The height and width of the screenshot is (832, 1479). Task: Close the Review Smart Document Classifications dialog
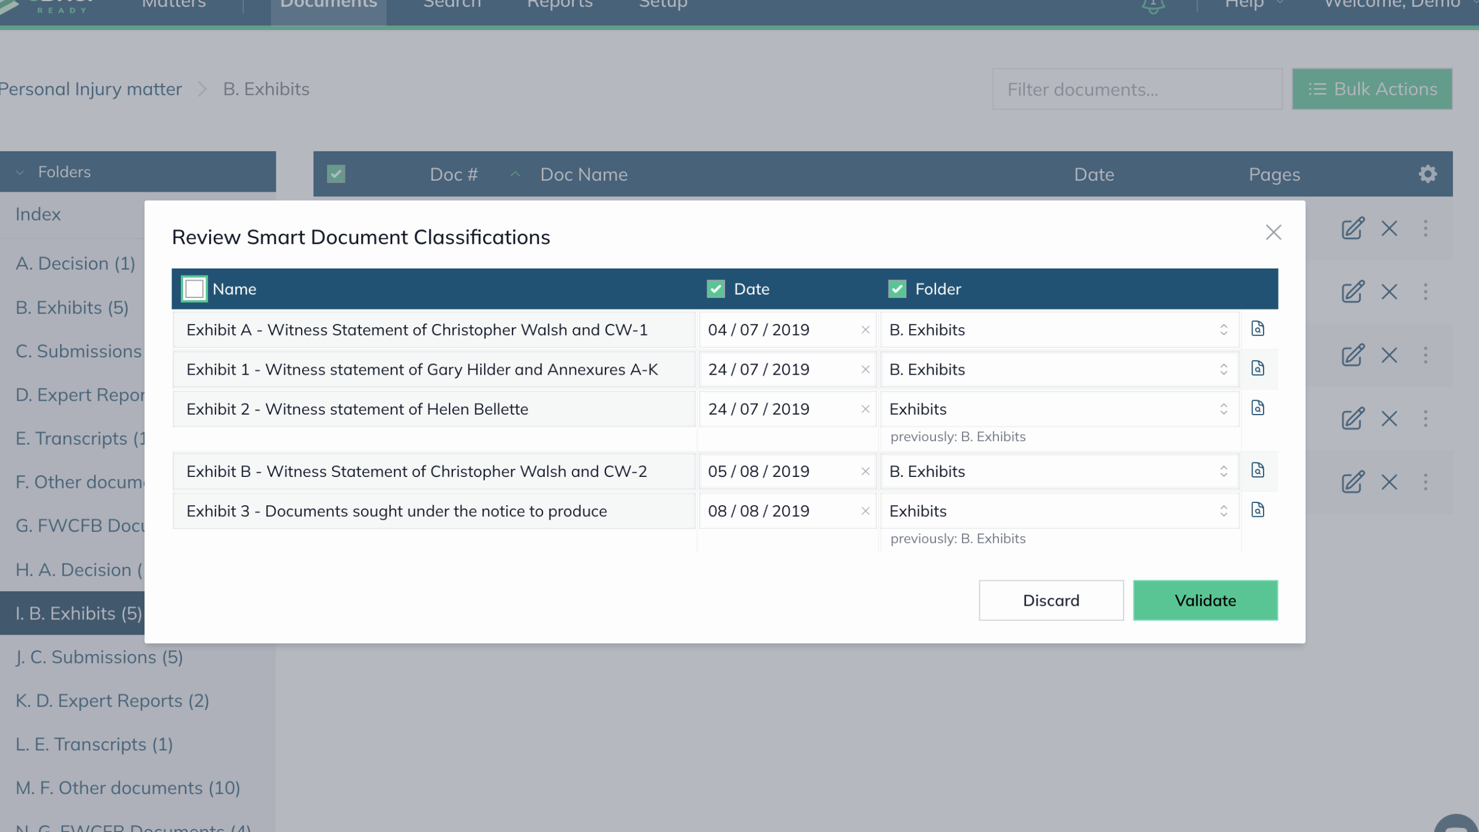point(1273,232)
